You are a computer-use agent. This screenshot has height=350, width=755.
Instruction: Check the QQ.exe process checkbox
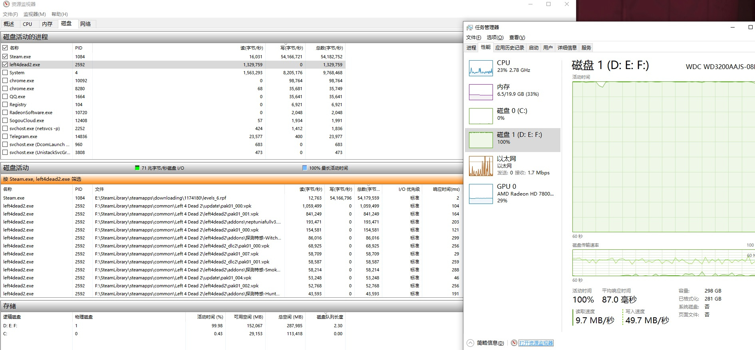5,97
